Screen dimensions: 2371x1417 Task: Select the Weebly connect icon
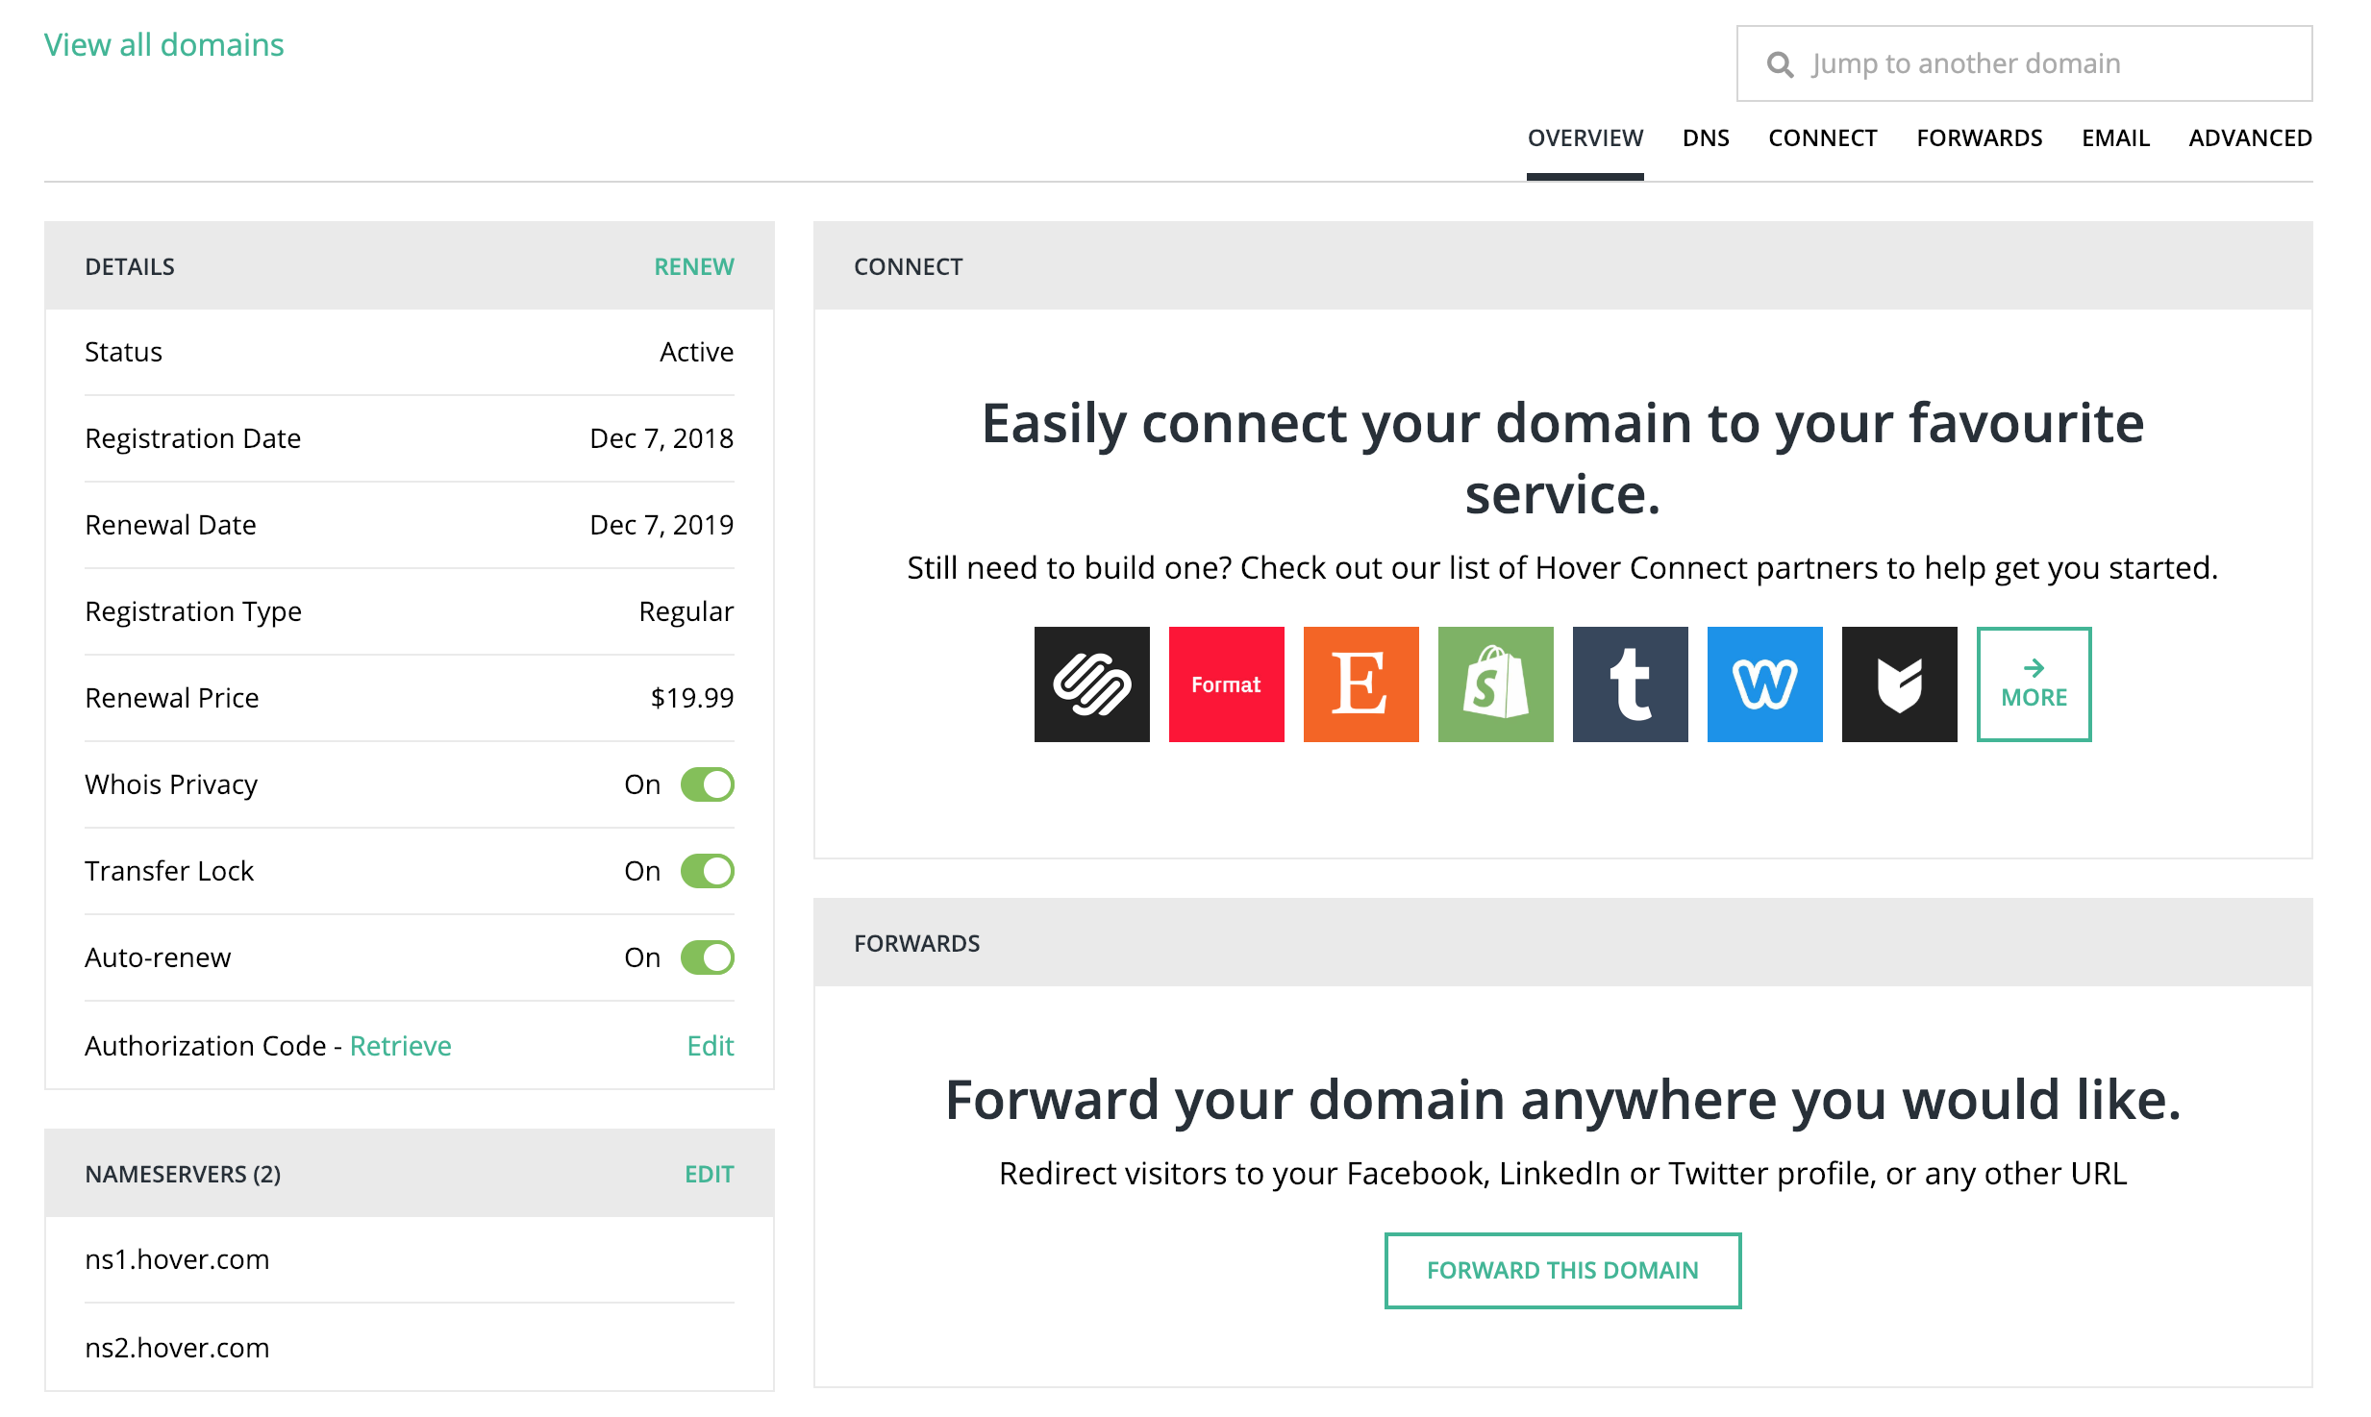(1765, 684)
